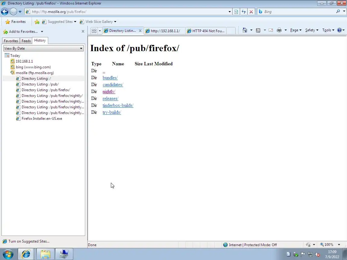
Task: Click the Home icon in command bar
Action: [x=245, y=30]
